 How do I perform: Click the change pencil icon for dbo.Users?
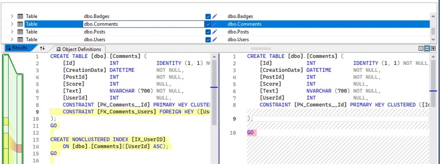pos(215,39)
